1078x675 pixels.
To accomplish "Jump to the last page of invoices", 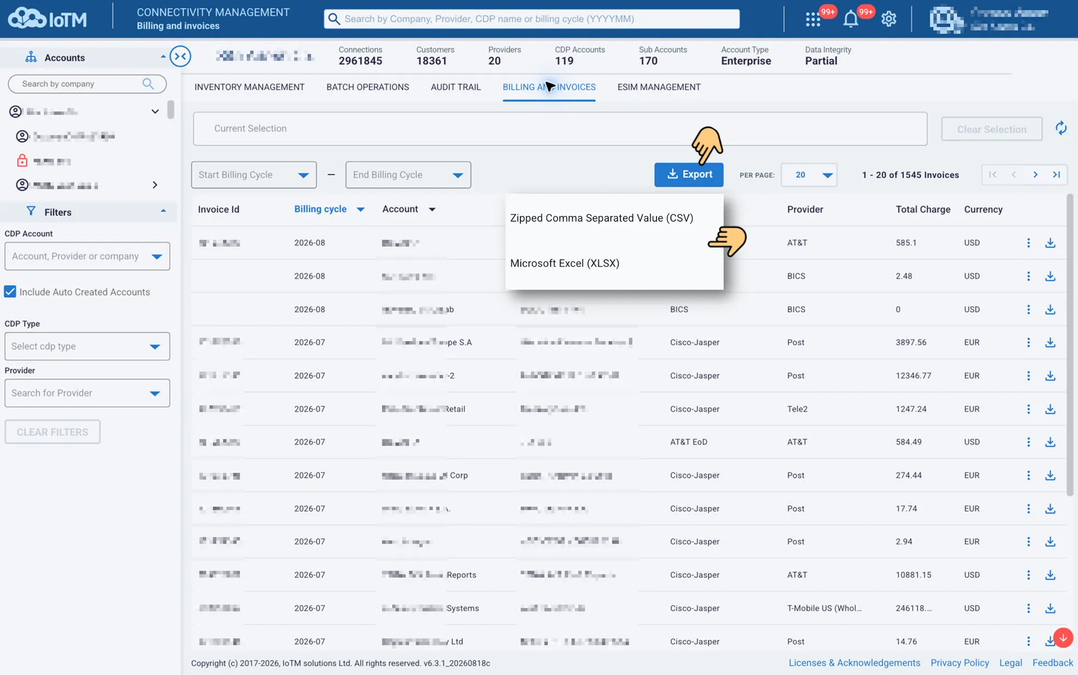I will point(1056,175).
